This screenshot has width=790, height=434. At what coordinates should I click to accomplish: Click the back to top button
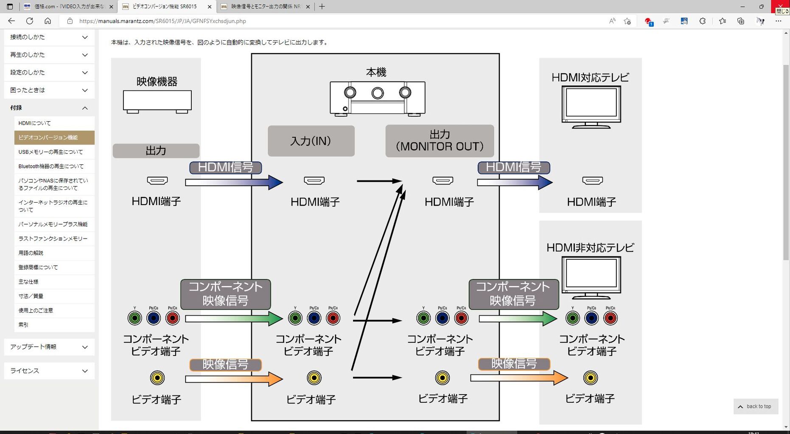756,406
